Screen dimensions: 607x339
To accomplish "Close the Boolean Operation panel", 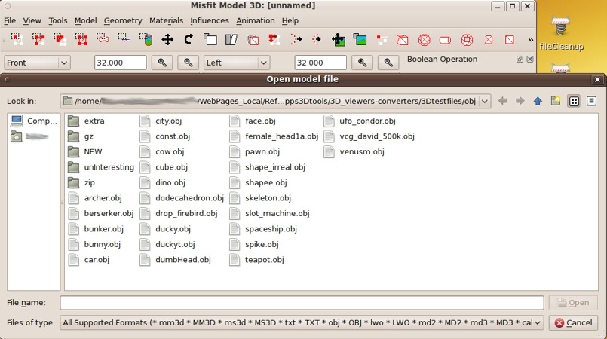I will [530, 60].
